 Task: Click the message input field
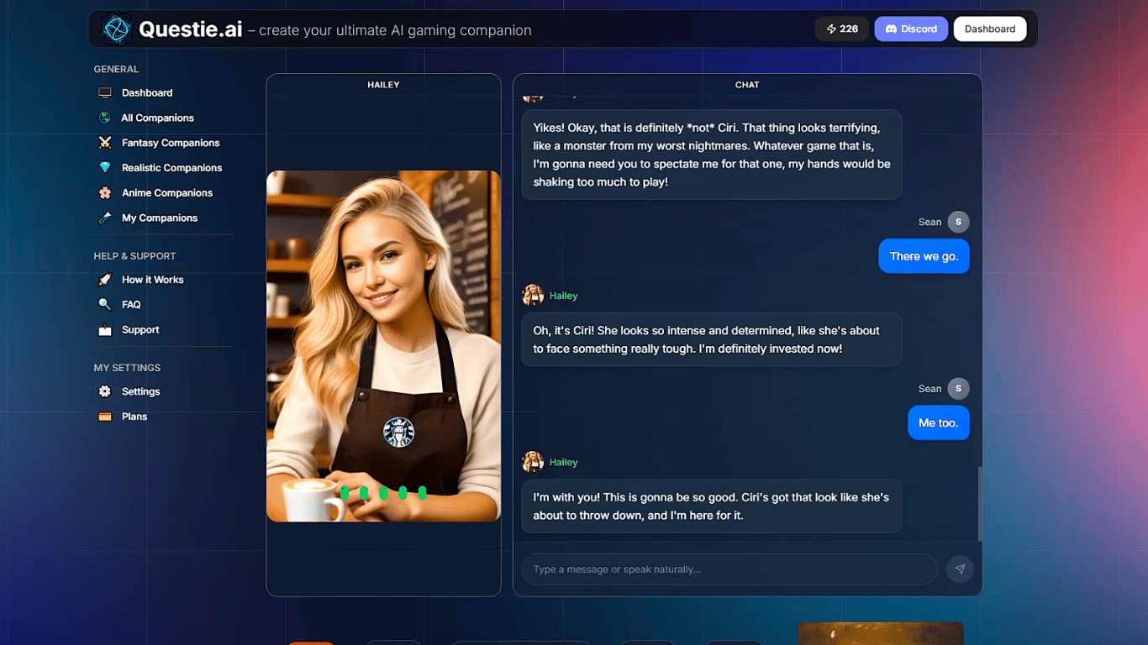pyautogui.click(x=728, y=569)
